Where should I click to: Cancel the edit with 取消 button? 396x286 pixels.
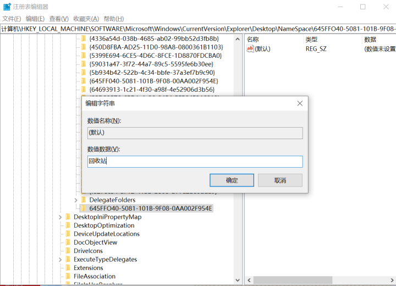[280, 180]
